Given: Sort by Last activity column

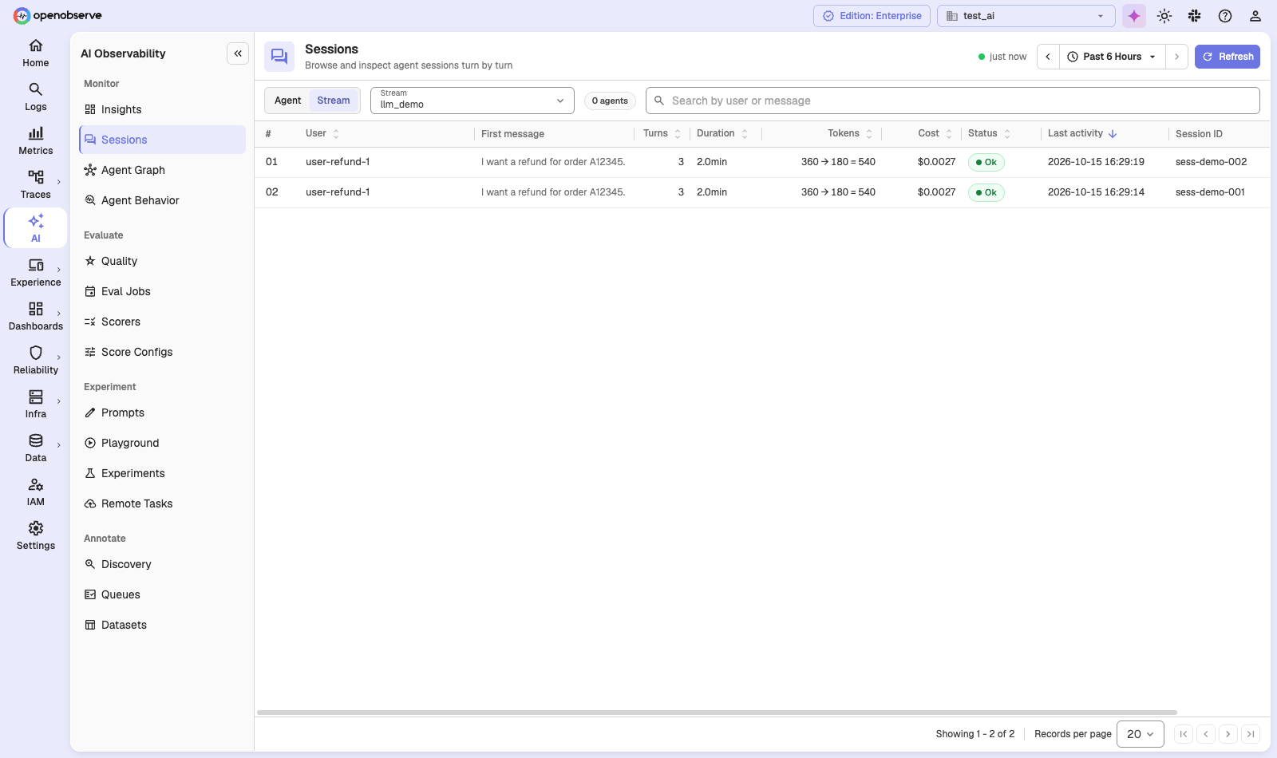Looking at the screenshot, I should pyautogui.click(x=1082, y=133).
